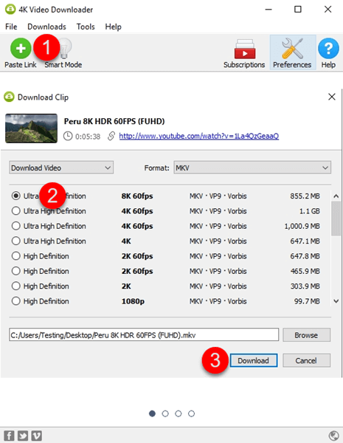343x443 pixels.
Task: Open the Facebook icon in the footer
Action: click(x=10, y=436)
